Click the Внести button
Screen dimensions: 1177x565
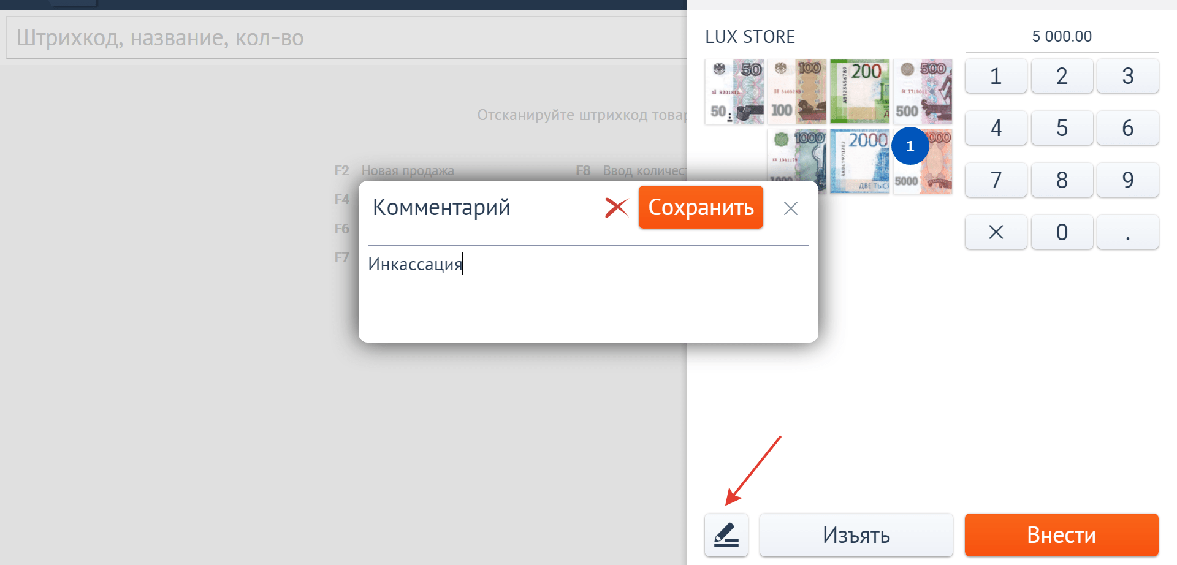click(x=1061, y=535)
